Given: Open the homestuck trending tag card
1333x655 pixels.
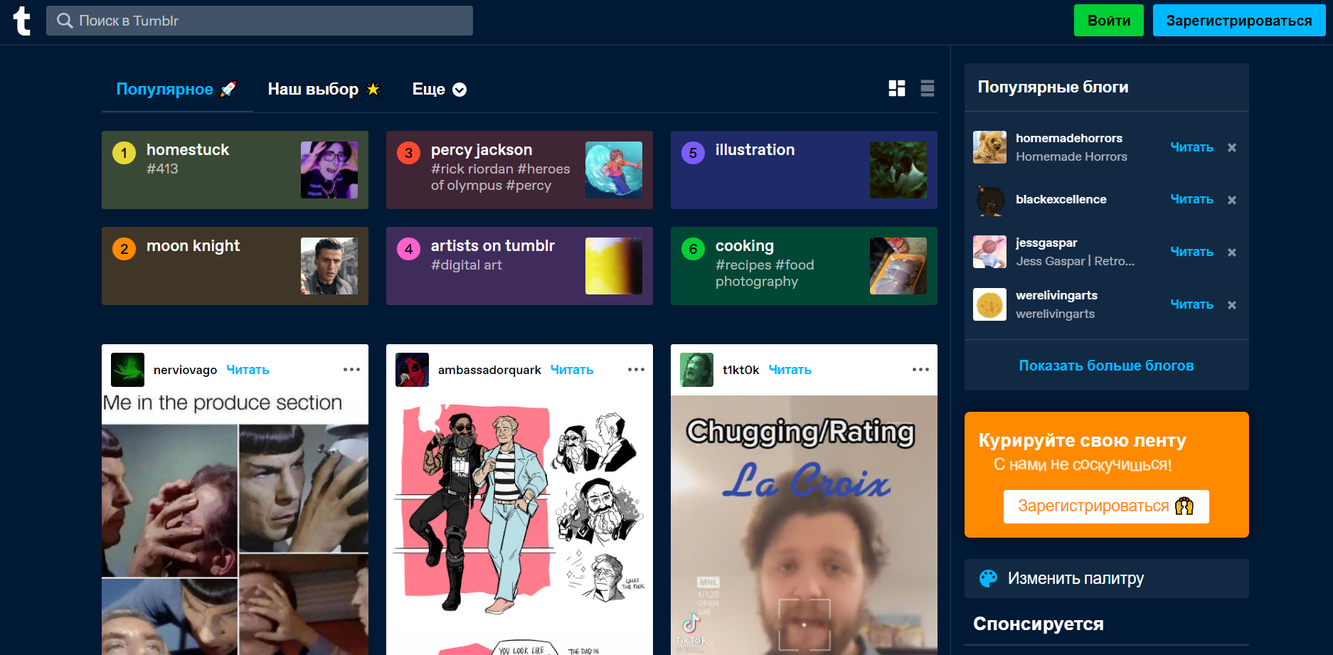Looking at the screenshot, I should tap(235, 170).
